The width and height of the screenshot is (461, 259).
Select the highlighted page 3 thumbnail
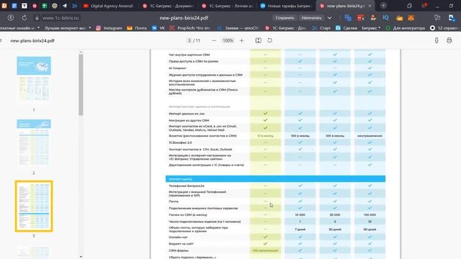coord(34,206)
